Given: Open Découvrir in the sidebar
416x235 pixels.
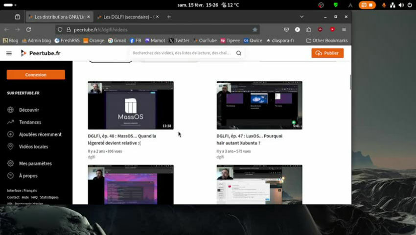Looking at the screenshot, I should [x=29, y=110].
